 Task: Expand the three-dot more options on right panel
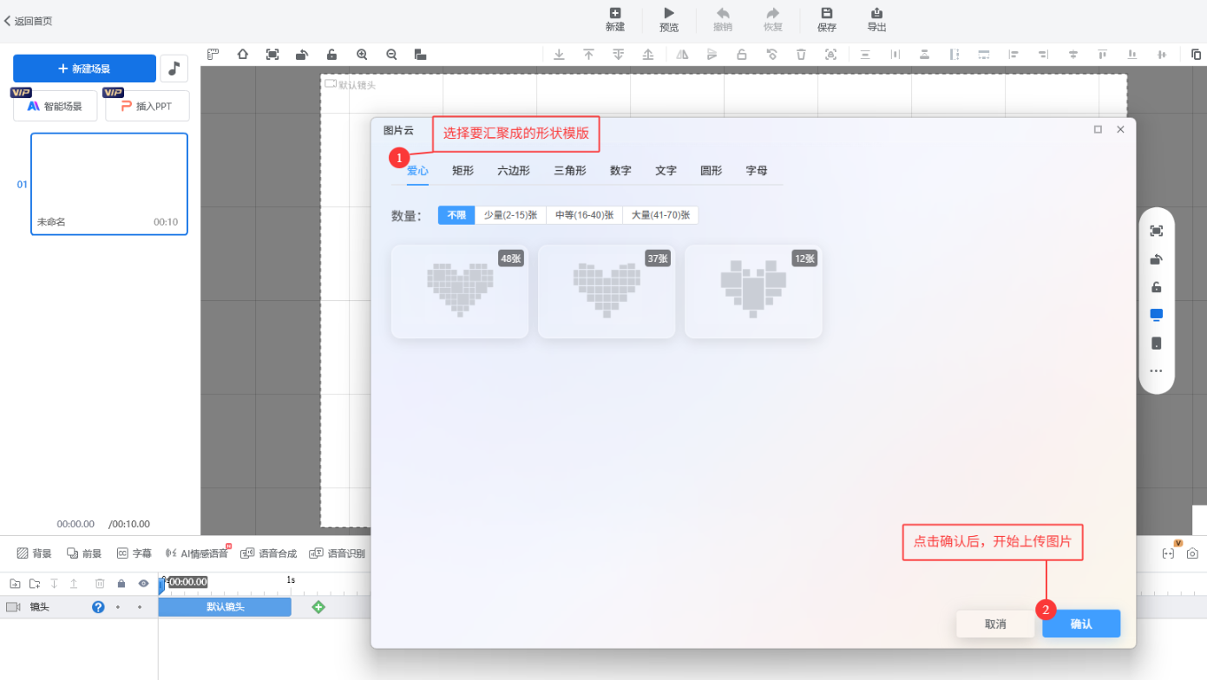[1156, 371]
